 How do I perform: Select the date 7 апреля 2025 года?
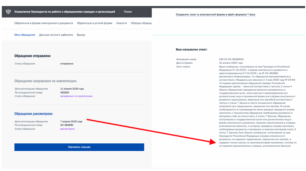coord(71,122)
